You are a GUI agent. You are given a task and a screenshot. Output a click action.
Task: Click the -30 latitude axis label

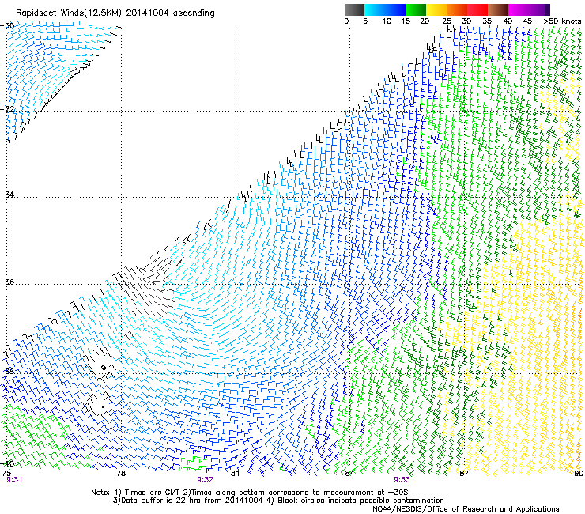pos(7,25)
